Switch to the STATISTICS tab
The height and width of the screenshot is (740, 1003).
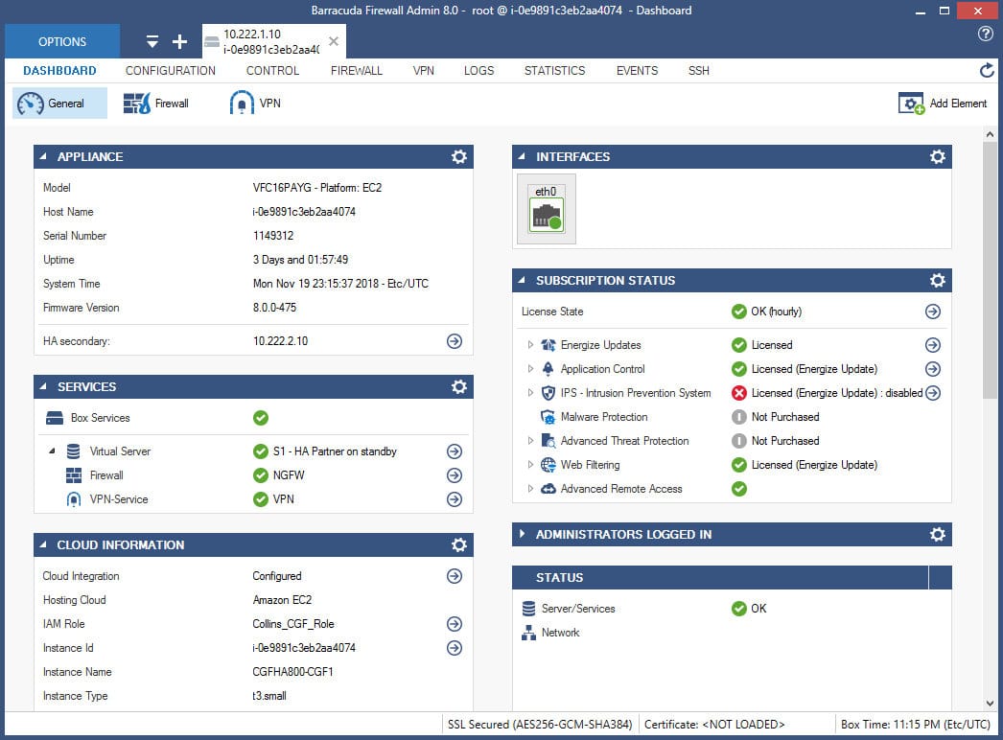point(554,70)
